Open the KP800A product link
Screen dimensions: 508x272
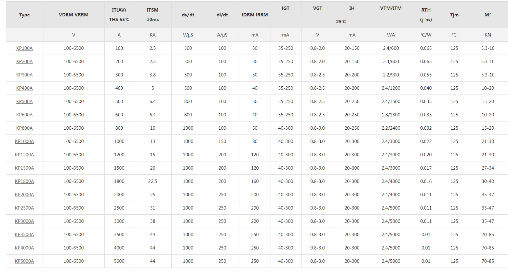click(x=24, y=128)
